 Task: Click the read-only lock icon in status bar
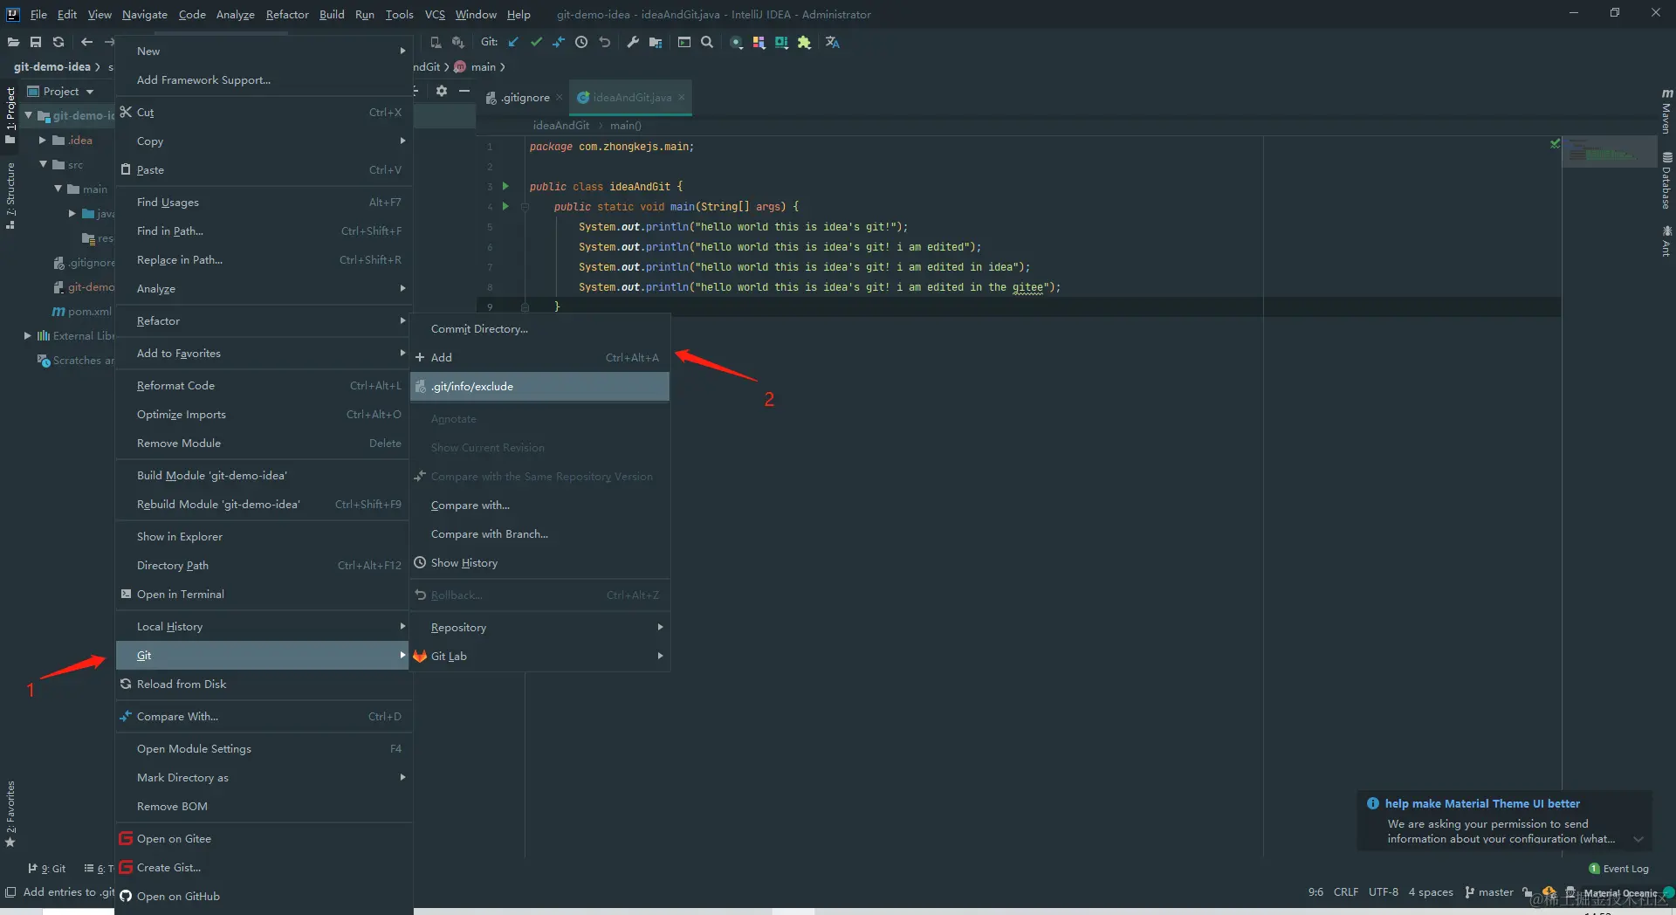(1528, 892)
